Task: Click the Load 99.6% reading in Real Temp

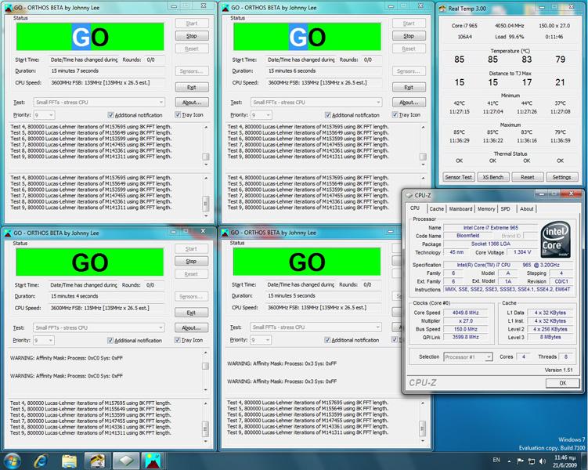Action: [510, 37]
